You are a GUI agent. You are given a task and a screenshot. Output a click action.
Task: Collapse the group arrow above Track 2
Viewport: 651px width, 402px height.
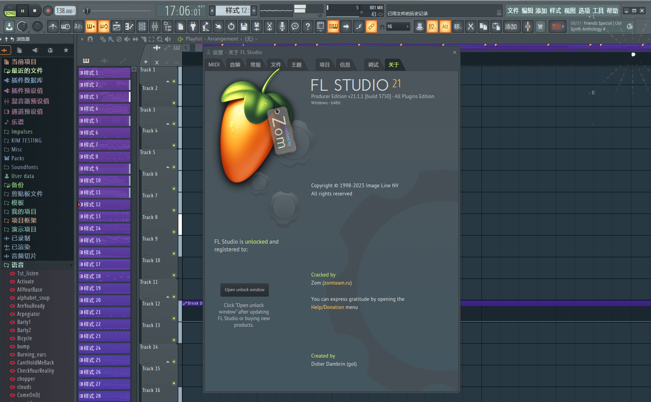pos(168,81)
